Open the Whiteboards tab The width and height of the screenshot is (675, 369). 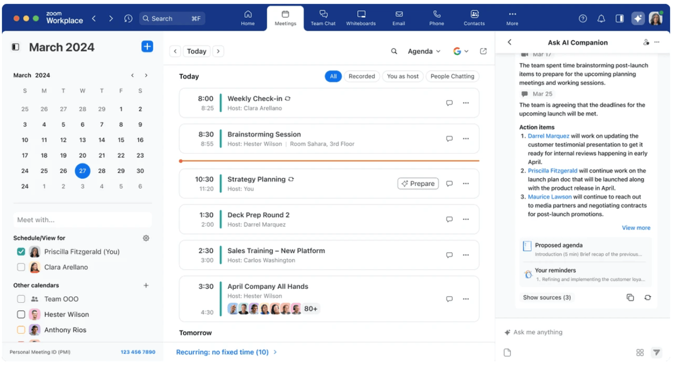point(361,18)
